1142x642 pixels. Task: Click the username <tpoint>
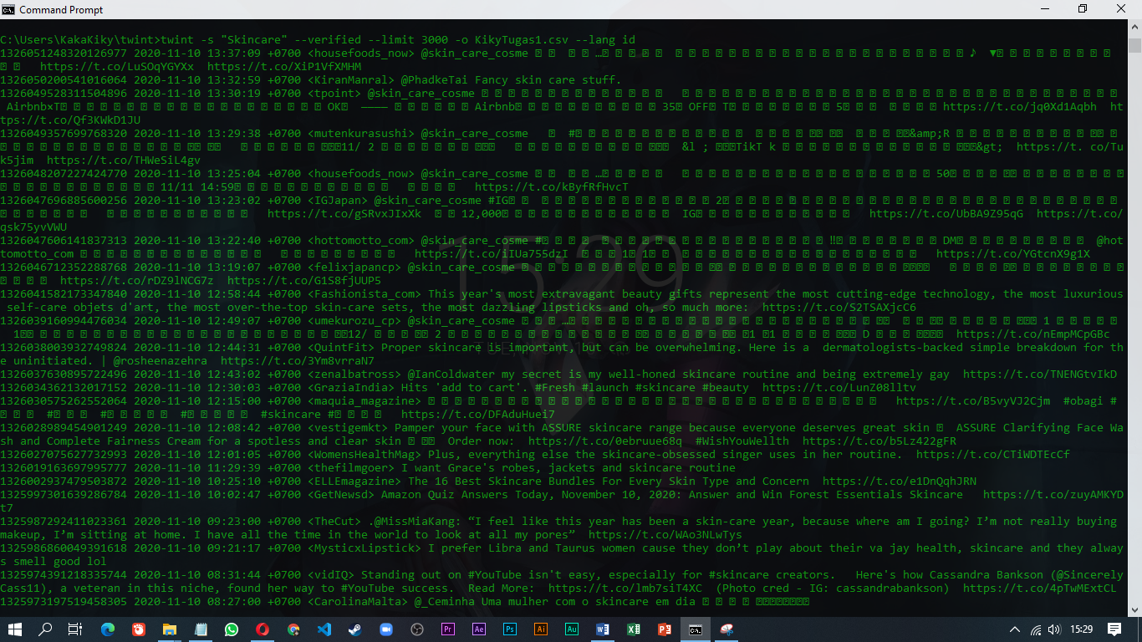tap(334, 94)
